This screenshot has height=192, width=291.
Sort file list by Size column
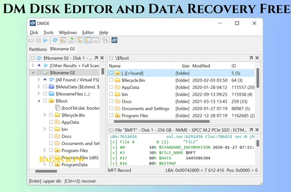181,66
